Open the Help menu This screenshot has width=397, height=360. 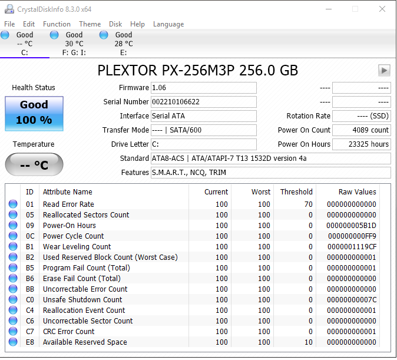pos(137,24)
